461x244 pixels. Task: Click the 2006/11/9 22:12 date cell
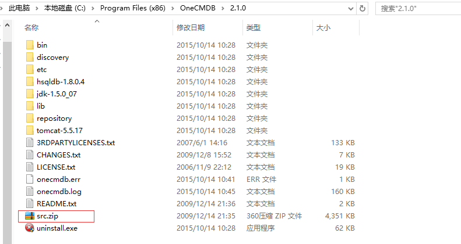click(x=204, y=167)
